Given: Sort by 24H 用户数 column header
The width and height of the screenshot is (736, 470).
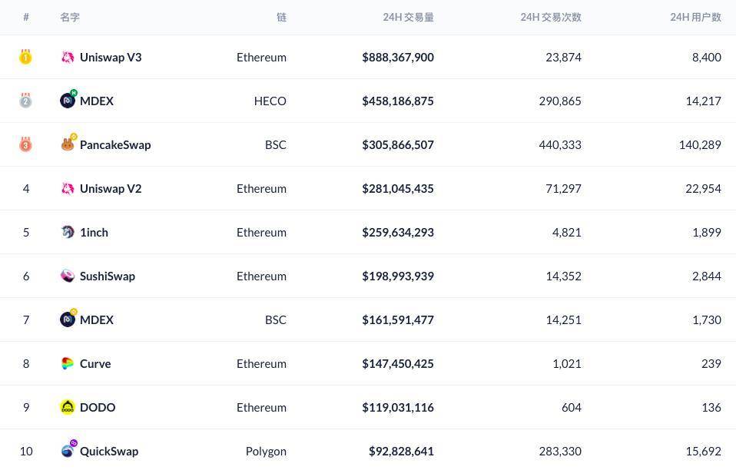Looking at the screenshot, I should click(695, 17).
